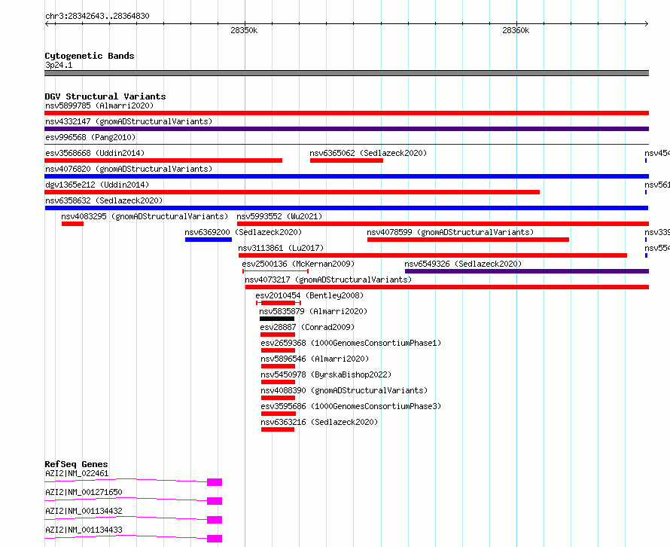This screenshot has height=547, width=670.
Task: Click the Cytogenetic Bands track title
Action: (x=90, y=56)
